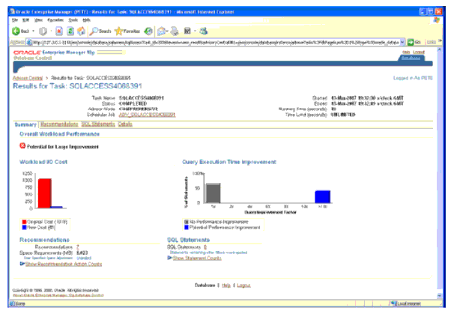
Task: Click the page scrollbar down arrow
Action: (x=439, y=295)
